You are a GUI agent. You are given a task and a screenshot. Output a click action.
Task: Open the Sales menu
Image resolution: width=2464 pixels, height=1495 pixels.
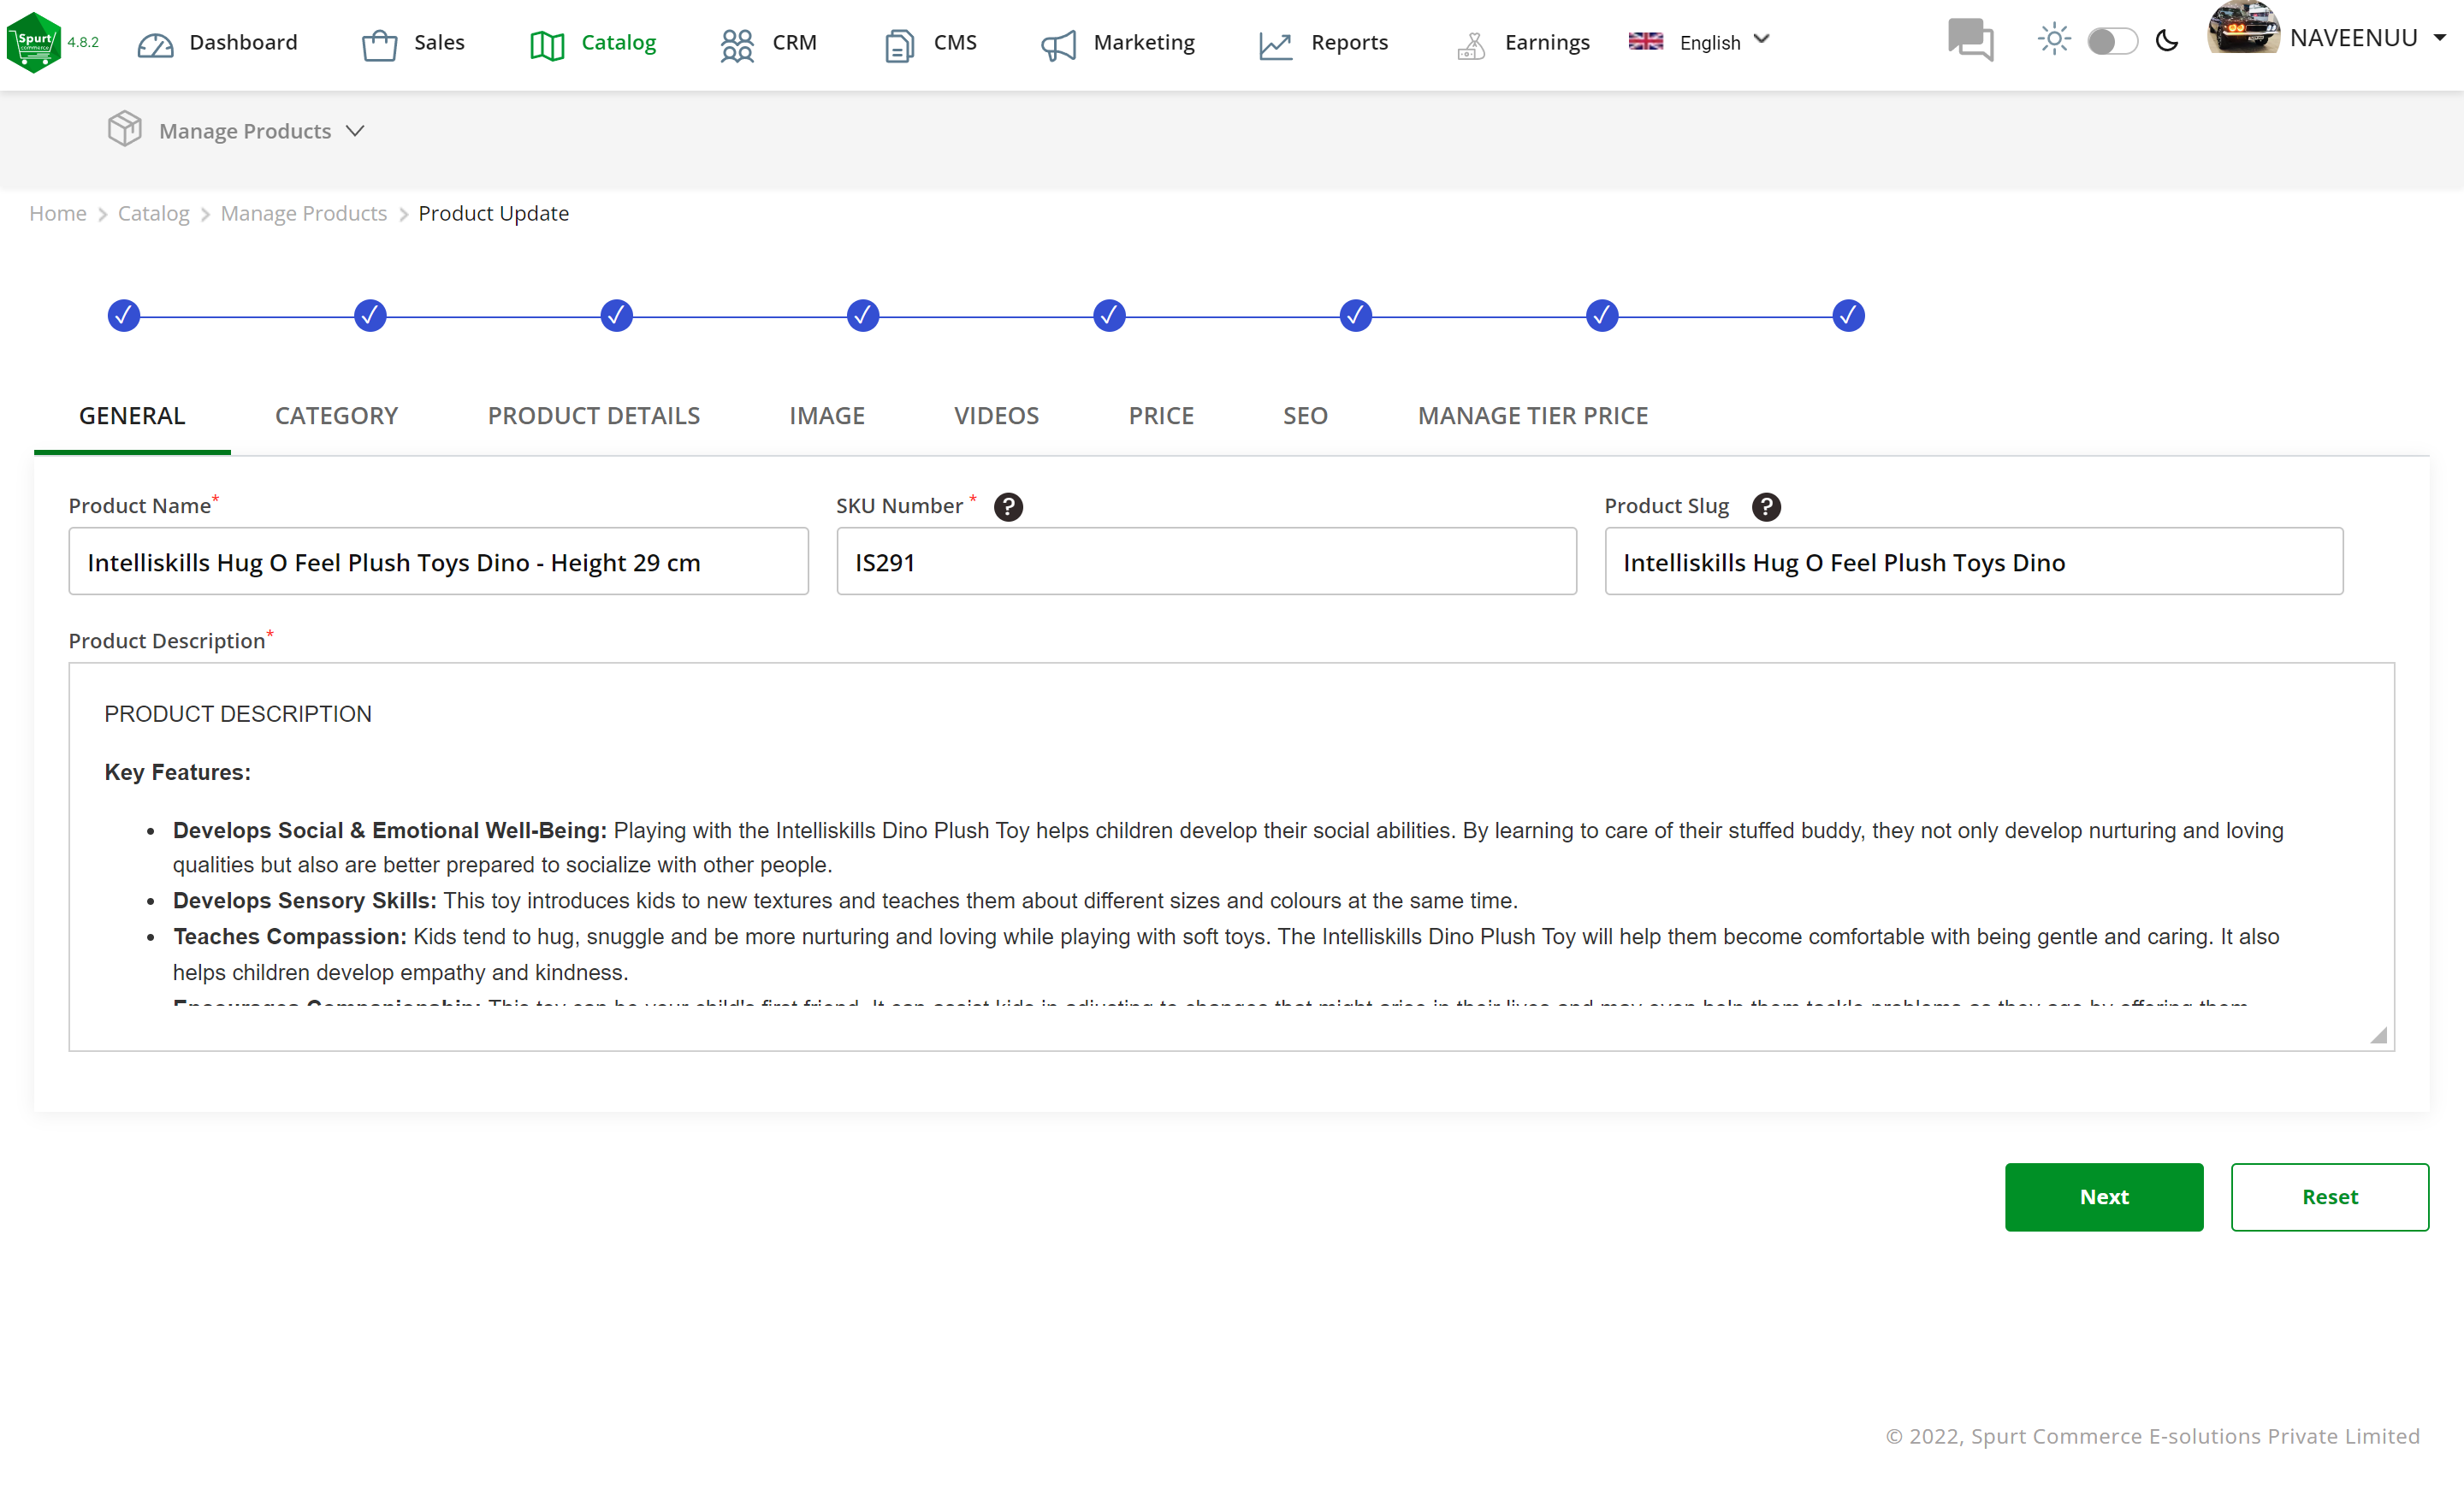coord(440,43)
